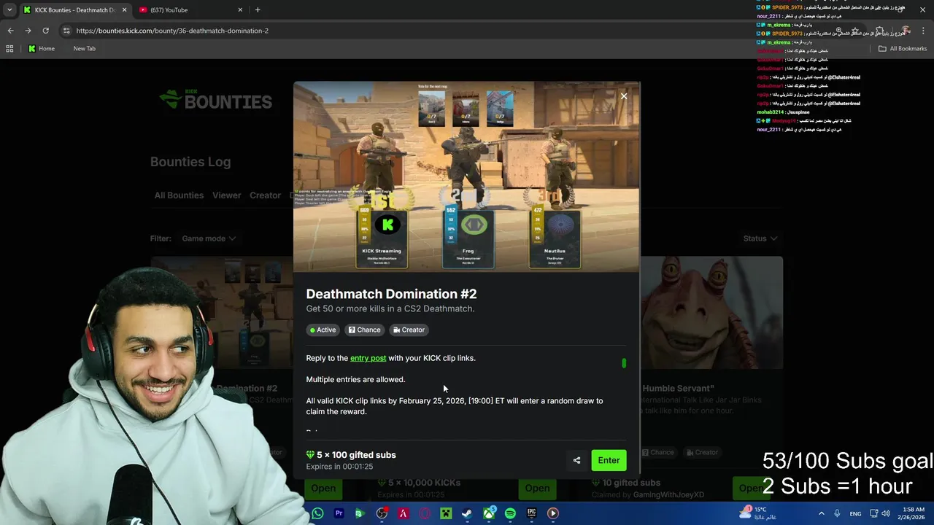Viewport: 934px width, 525px height.
Task: Open Spotify from the taskbar
Action: [510, 513]
